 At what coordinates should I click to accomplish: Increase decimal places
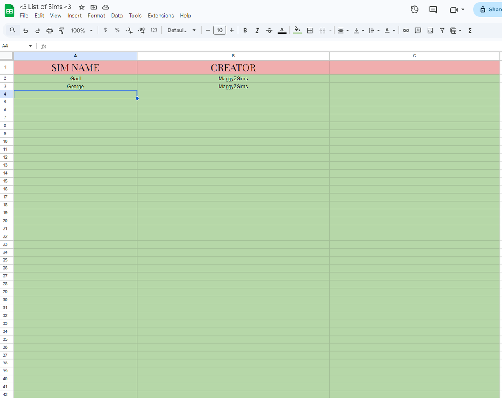point(141,30)
